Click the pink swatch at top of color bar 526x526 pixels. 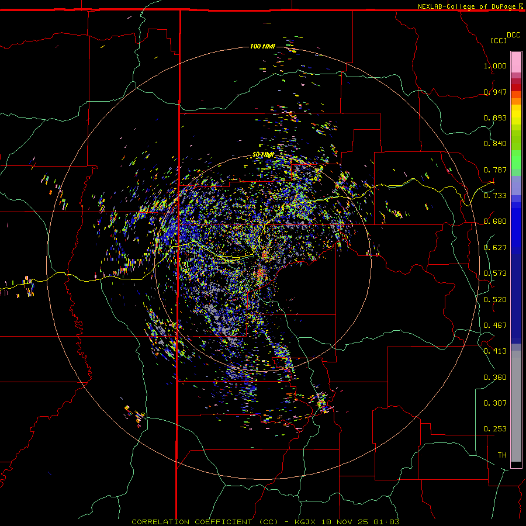point(516,63)
